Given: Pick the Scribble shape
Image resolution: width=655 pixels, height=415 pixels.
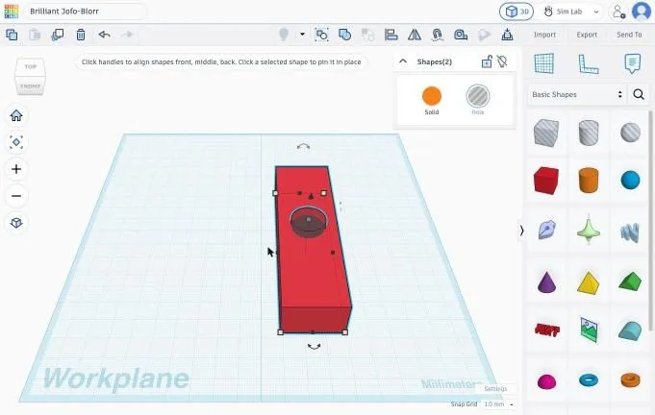Looking at the screenshot, I should click(x=546, y=230).
